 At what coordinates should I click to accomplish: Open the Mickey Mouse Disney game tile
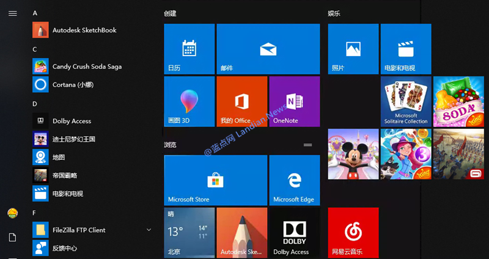click(353, 154)
